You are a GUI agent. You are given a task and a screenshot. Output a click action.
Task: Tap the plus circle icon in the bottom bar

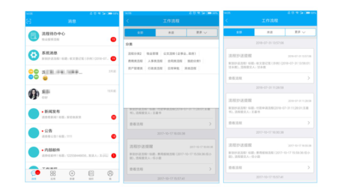[72, 174]
